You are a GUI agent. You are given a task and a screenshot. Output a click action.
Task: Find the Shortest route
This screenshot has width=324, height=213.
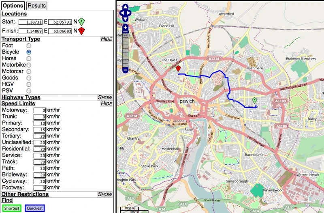point(12,208)
